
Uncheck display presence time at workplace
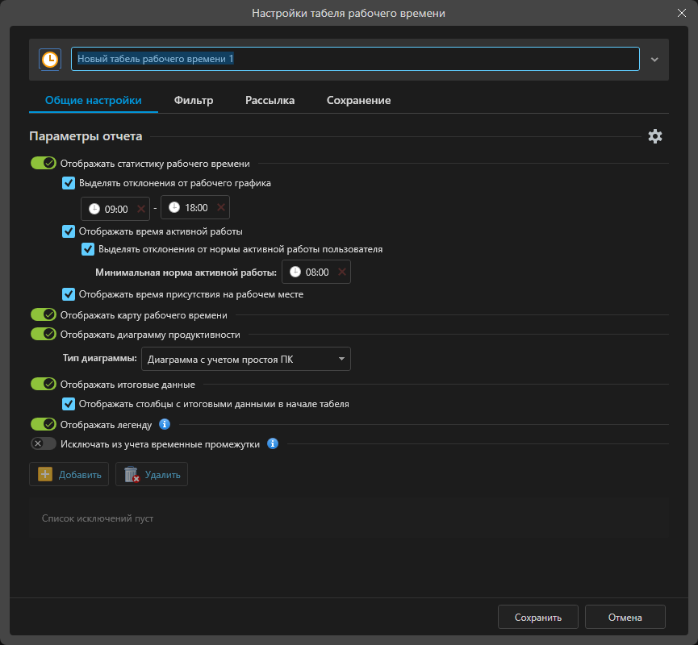pyautogui.click(x=69, y=294)
